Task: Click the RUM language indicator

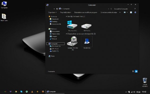Action: (138, 92)
